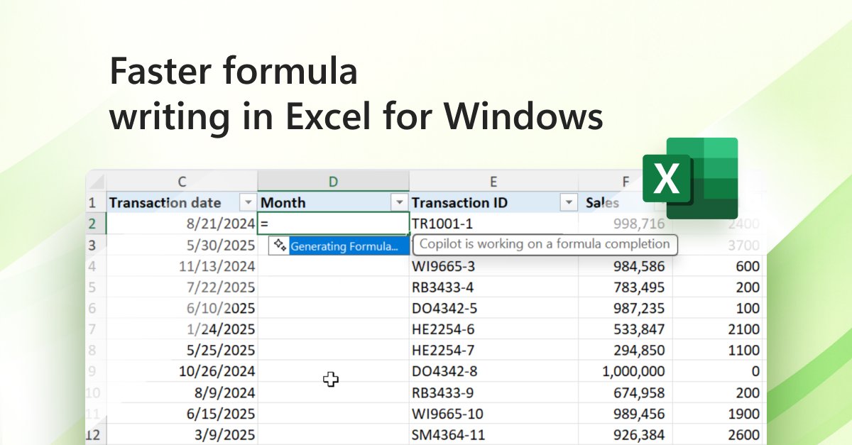Click cell TR1001-1

point(493,224)
